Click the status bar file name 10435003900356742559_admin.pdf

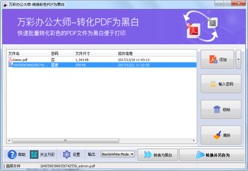68,166
